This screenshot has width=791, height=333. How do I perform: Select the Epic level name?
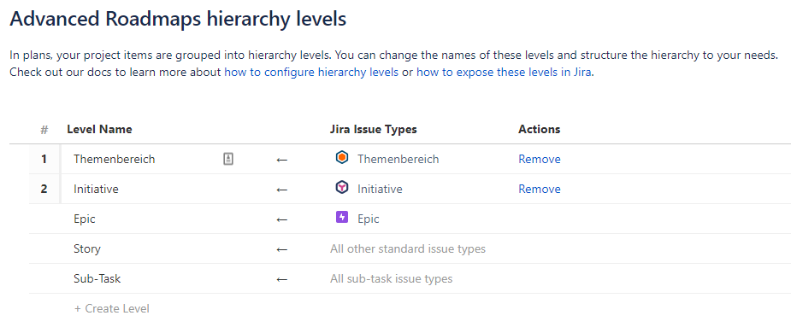coord(85,219)
